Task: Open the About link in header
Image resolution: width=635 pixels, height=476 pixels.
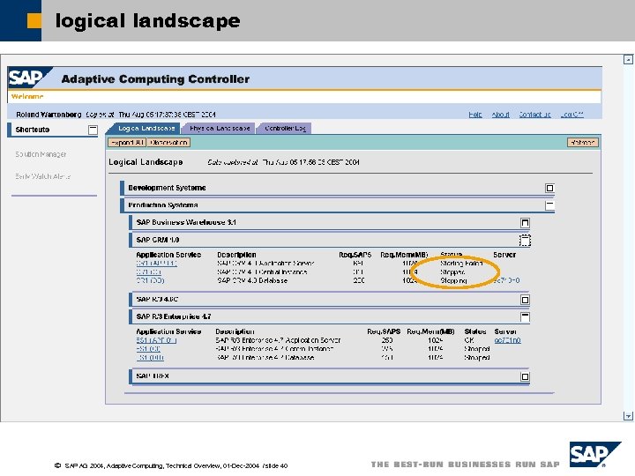Action: 501,115
